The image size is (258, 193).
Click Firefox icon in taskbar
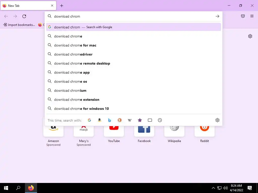click(x=31, y=188)
